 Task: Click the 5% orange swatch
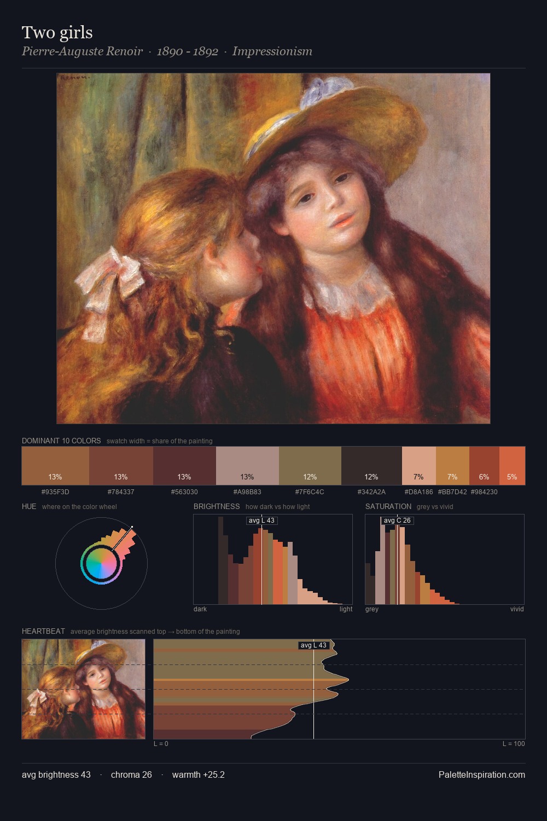click(x=512, y=466)
